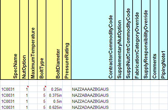Select BoltType value 5 in the 0.375in row
This screenshot has height=110, width=168.
coord(42,95)
